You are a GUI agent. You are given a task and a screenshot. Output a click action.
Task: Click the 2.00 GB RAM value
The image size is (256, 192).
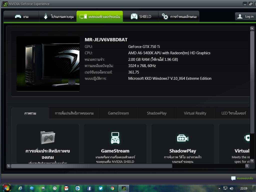[x=153, y=59]
